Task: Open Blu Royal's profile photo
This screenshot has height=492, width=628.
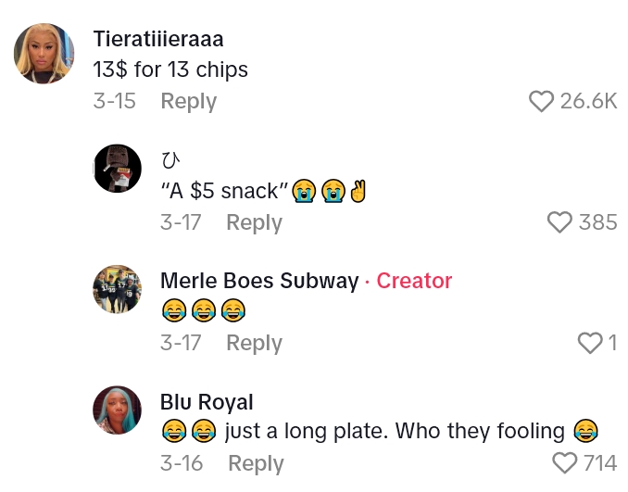Action: tap(118, 410)
